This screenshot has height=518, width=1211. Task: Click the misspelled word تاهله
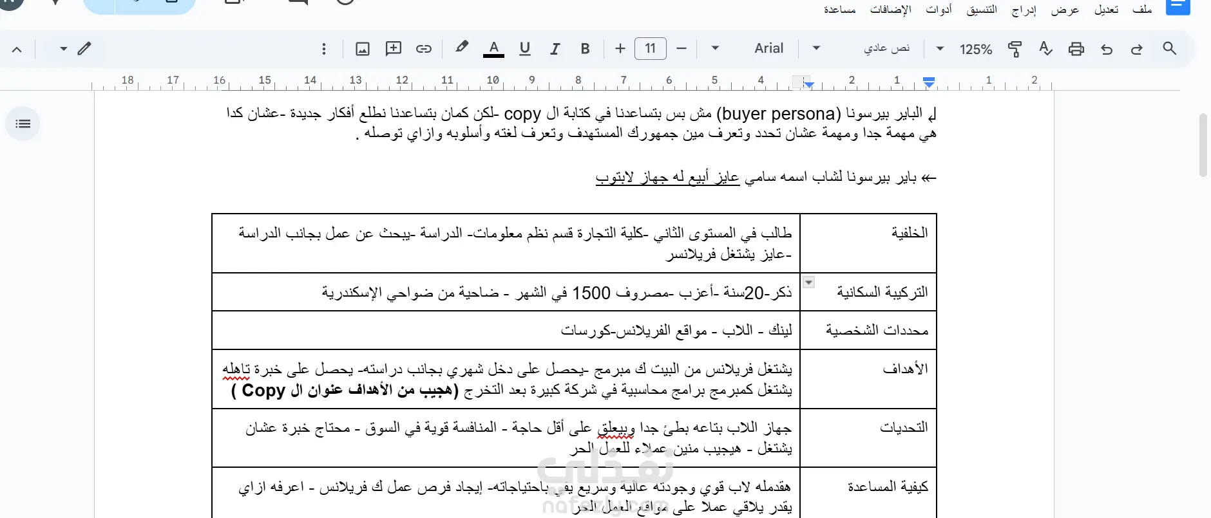pos(236,369)
